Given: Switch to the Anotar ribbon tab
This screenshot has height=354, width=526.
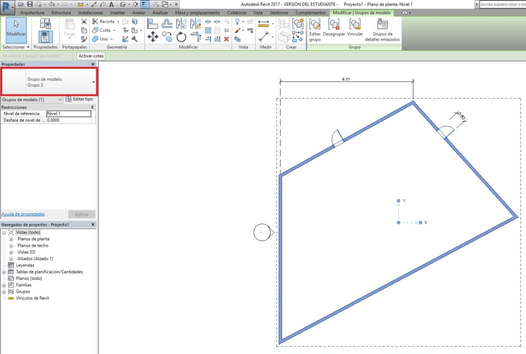Looking at the screenshot, I should click(138, 13).
